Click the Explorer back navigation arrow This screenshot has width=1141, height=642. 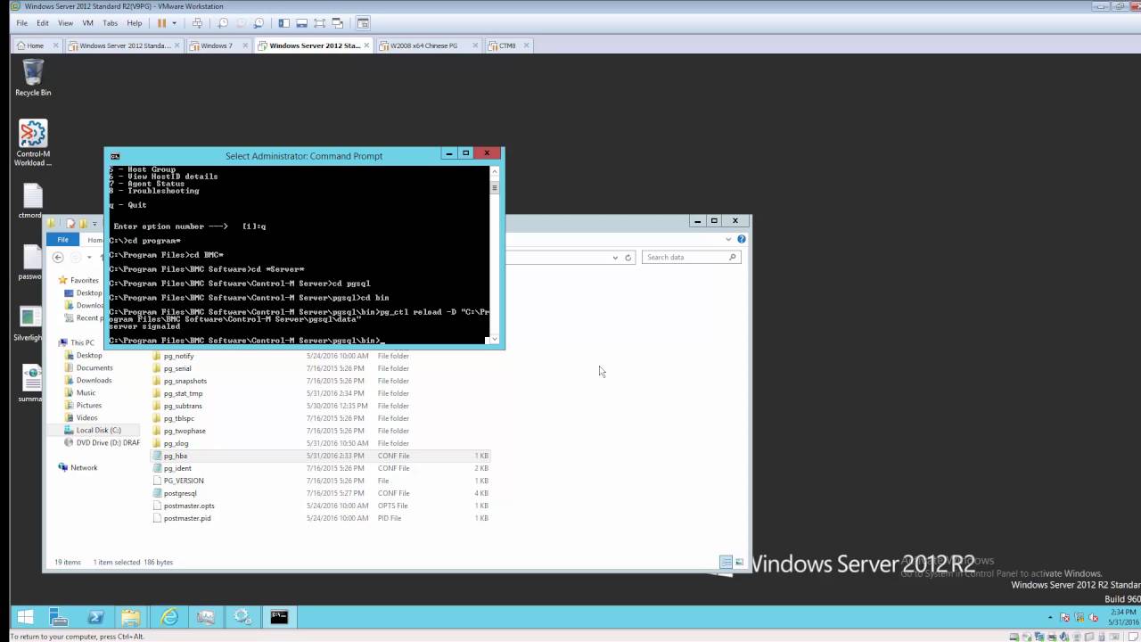click(x=58, y=257)
